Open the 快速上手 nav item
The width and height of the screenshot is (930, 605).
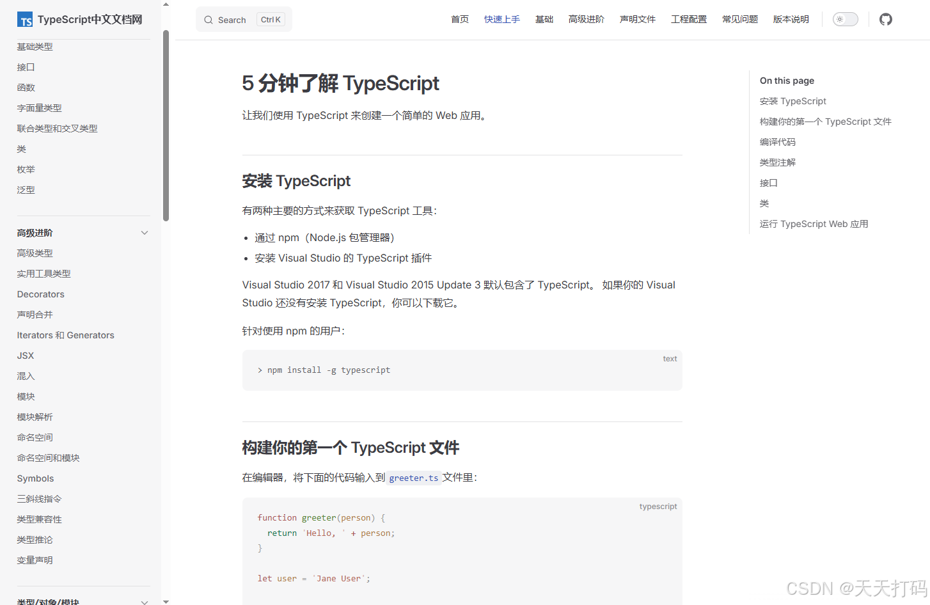click(x=502, y=19)
